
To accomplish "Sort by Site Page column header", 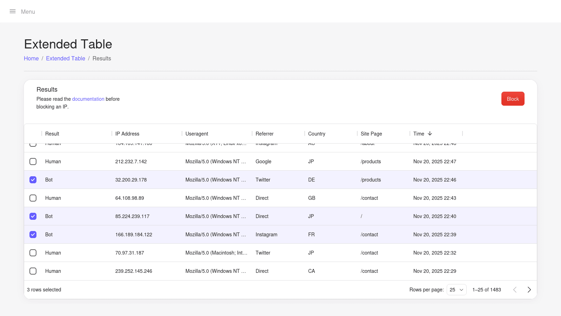I will (x=371, y=134).
